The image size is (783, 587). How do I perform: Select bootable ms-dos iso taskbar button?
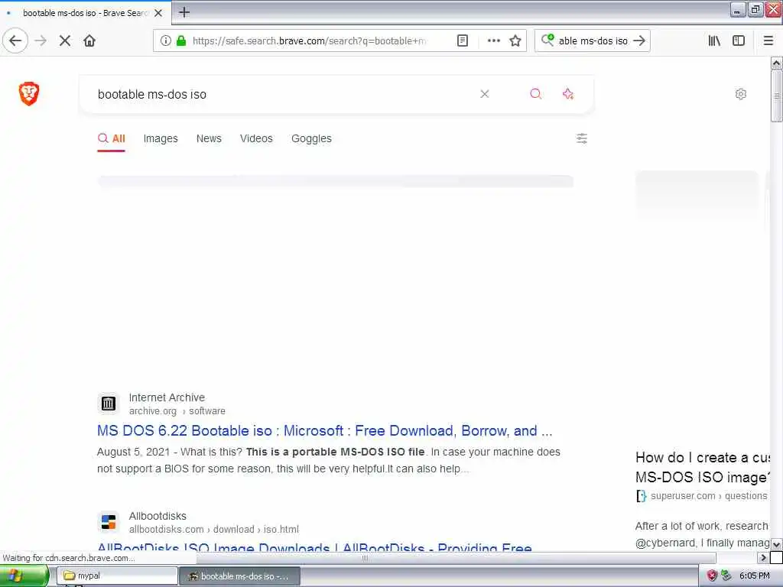239,576
